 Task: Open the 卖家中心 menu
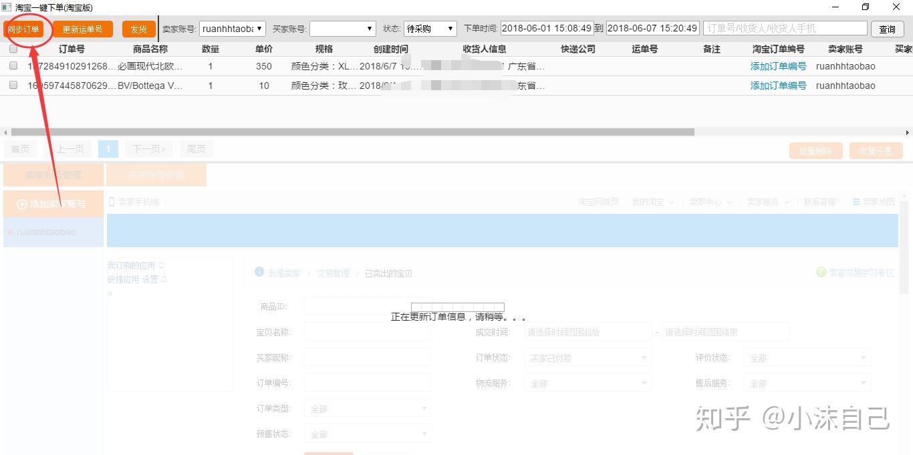(710, 202)
